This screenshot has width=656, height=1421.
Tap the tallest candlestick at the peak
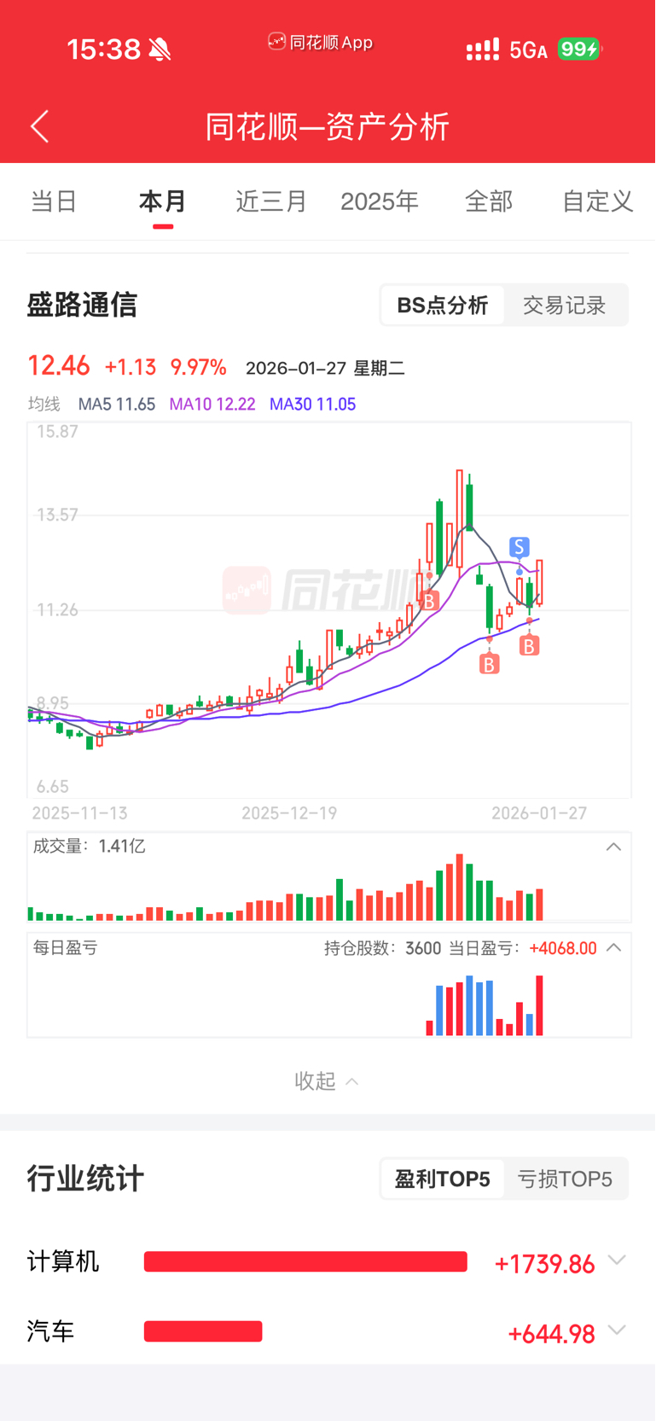coord(460,519)
